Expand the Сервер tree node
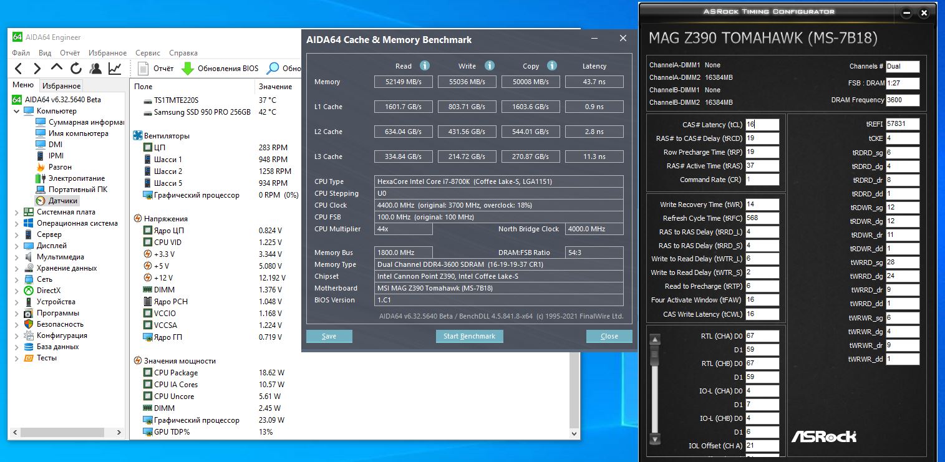This screenshot has height=462, width=945. (x=17, y=234)
